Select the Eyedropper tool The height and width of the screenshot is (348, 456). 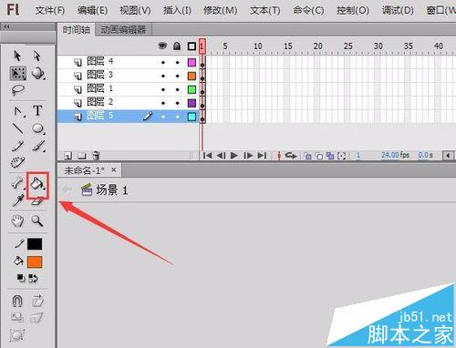pyautogui.click(x=18, y=200)
